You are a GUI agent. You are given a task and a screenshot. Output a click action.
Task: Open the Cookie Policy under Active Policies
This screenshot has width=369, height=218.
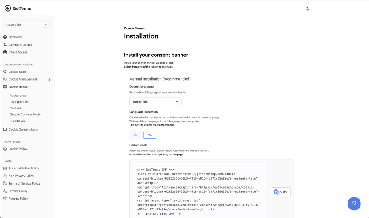click(18, 149)
